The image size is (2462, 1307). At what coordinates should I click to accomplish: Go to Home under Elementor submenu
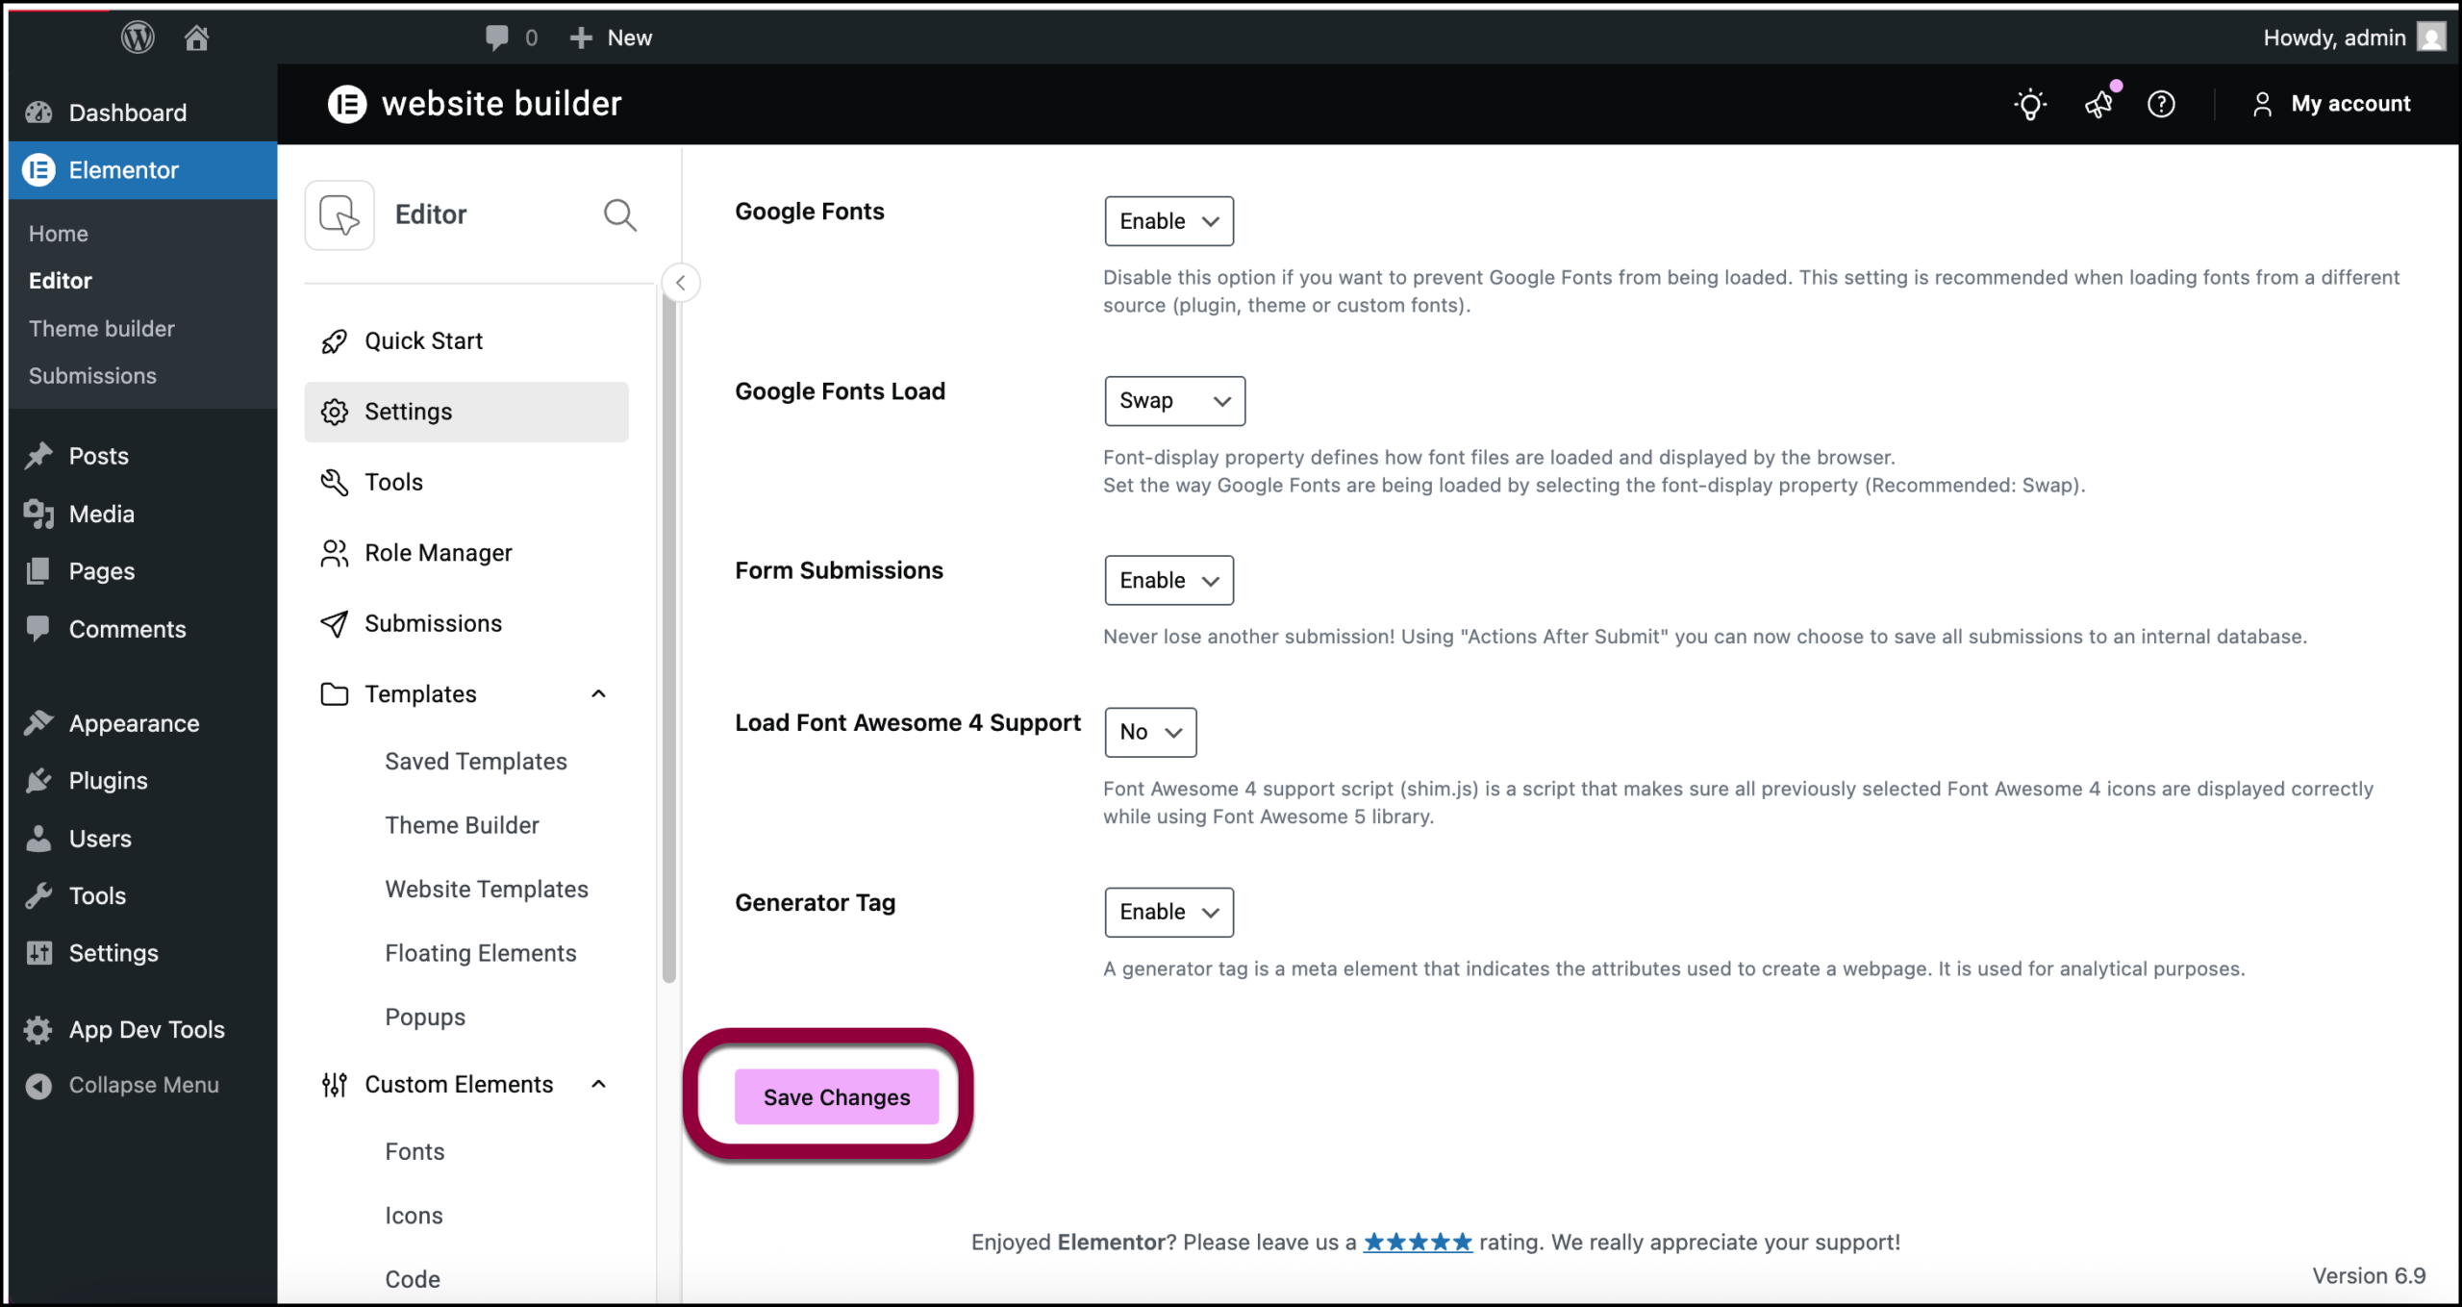pos(59,234)
